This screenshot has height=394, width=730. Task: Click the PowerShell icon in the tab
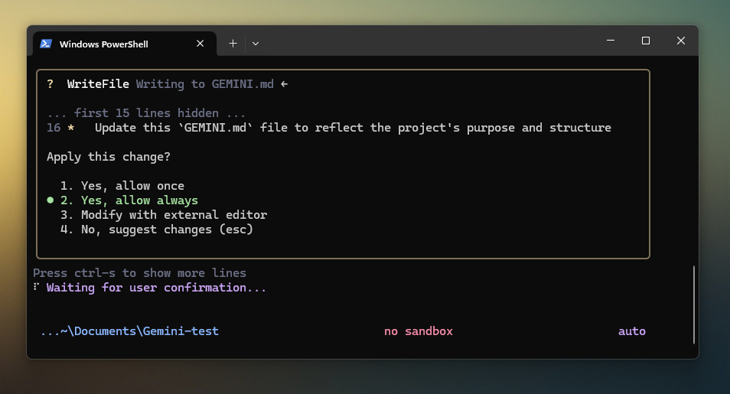click(x=46, y=44)
